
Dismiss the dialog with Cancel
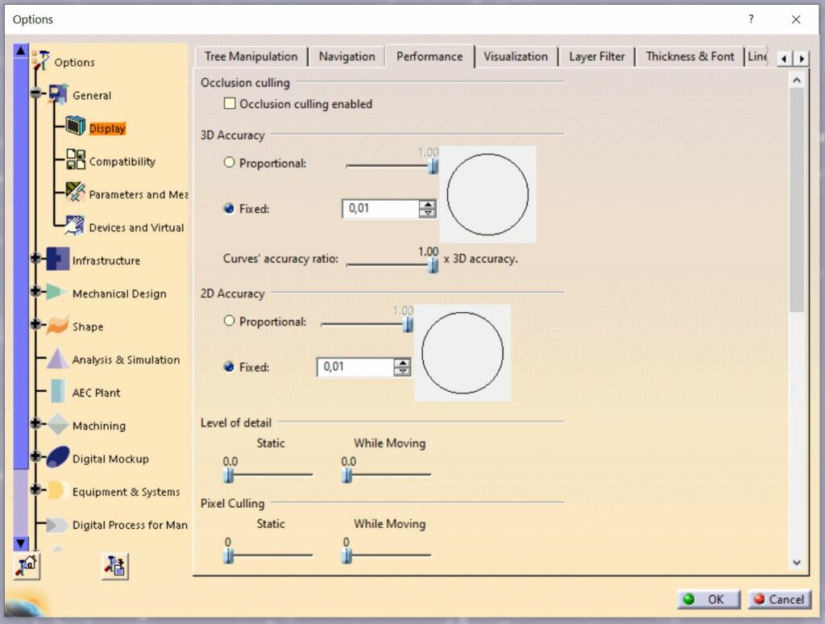pyautogui.click(x=778, y=599)
